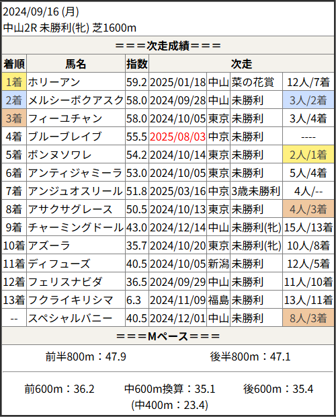Click the yellow 1着 rank cell
This screenshot has width=336, height=417.
click(x=14, y=81)
